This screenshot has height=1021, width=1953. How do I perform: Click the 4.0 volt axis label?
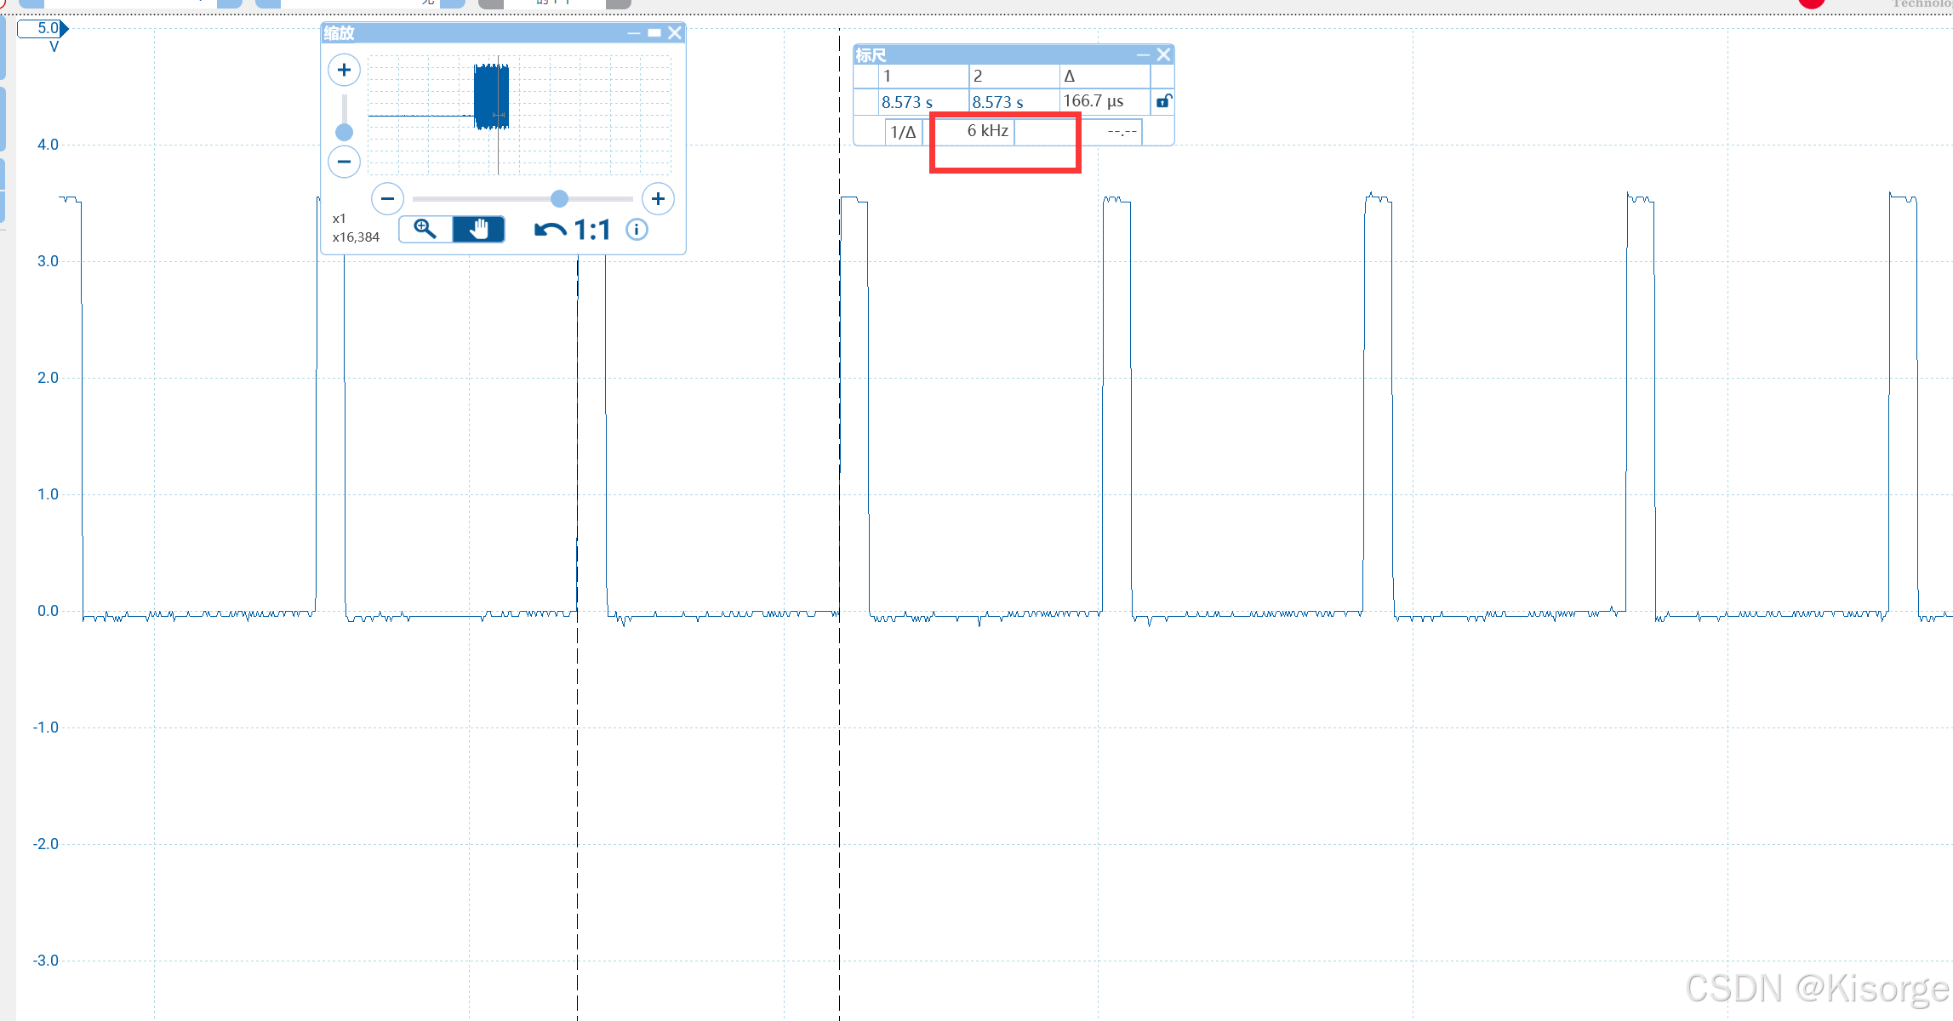coord(48,145)
